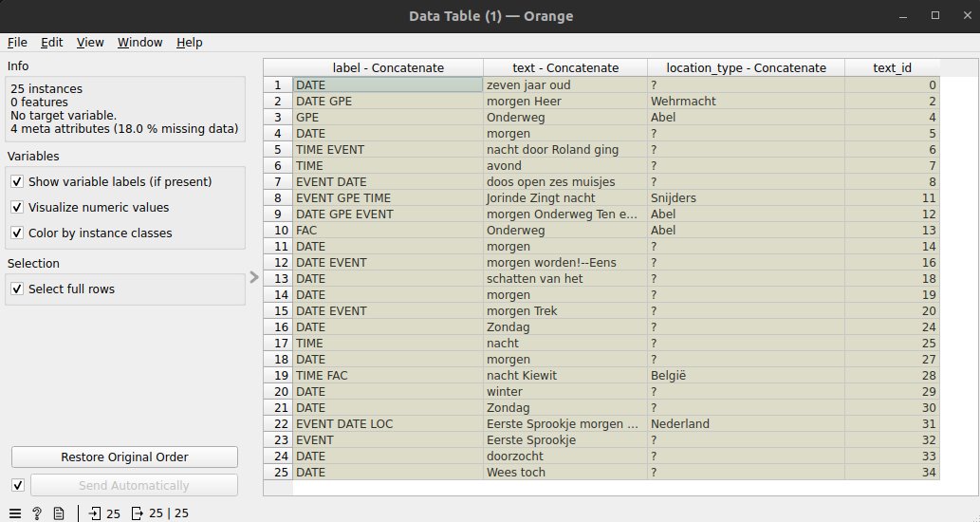Click Restore Original Order button
The height and width of the screenshot is (522, 980).
[124, 457]
